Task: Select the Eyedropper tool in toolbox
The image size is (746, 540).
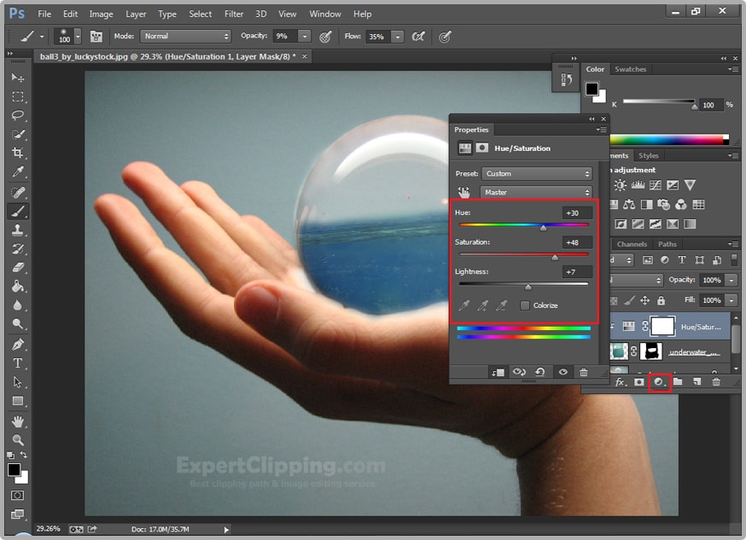Action: [17, 173]
